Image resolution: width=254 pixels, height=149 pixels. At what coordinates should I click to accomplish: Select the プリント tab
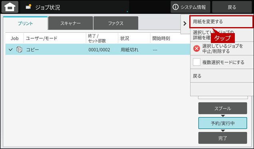point(26,23)
